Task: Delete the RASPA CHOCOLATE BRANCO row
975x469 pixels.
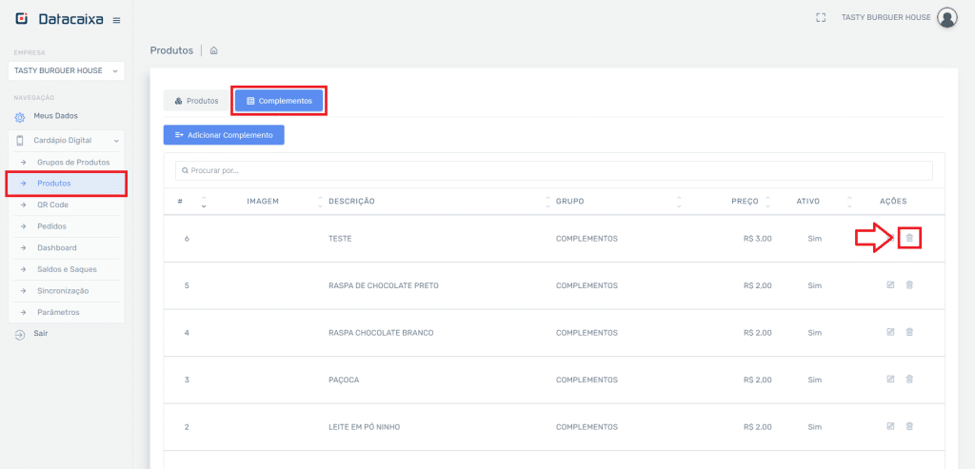Action: pyautogui.click(x=909, y=332)
